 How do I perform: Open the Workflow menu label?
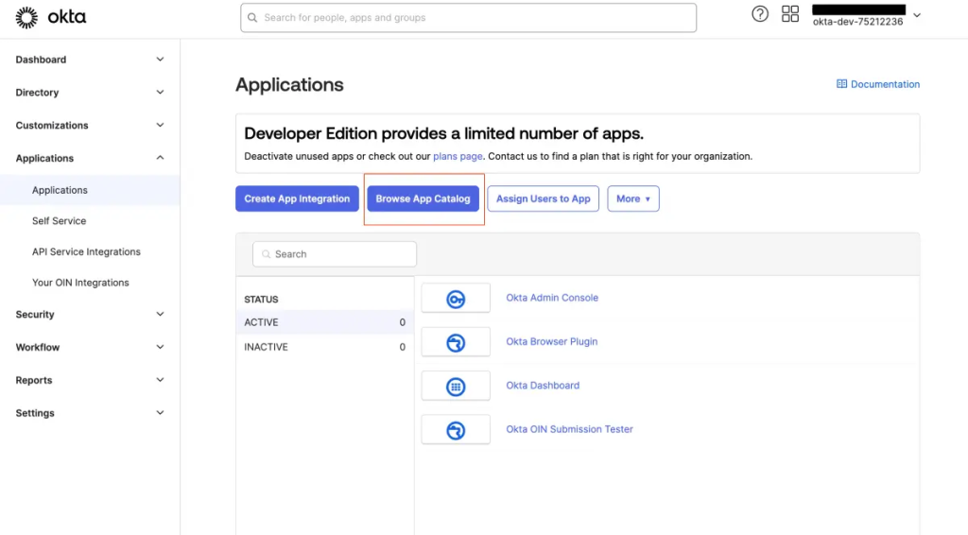click(x=38, y=347)
